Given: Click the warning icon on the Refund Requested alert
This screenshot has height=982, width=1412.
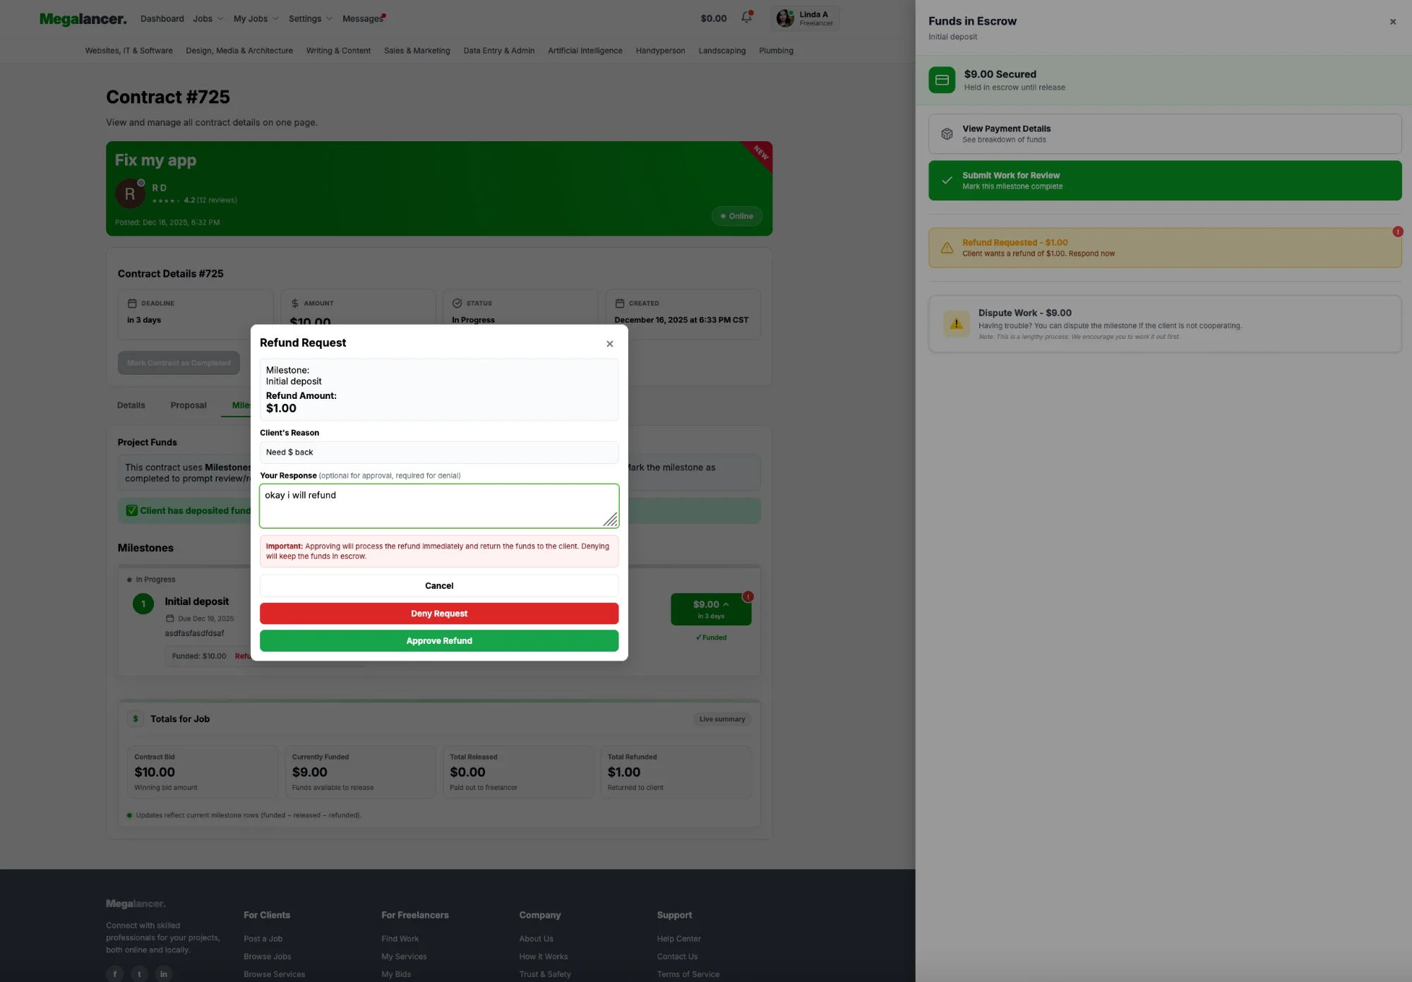Looking at the screenshot, I should tap(947, 248).
